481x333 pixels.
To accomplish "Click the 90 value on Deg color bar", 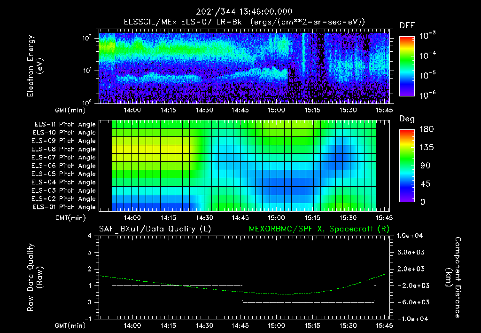I will (426, 166).
